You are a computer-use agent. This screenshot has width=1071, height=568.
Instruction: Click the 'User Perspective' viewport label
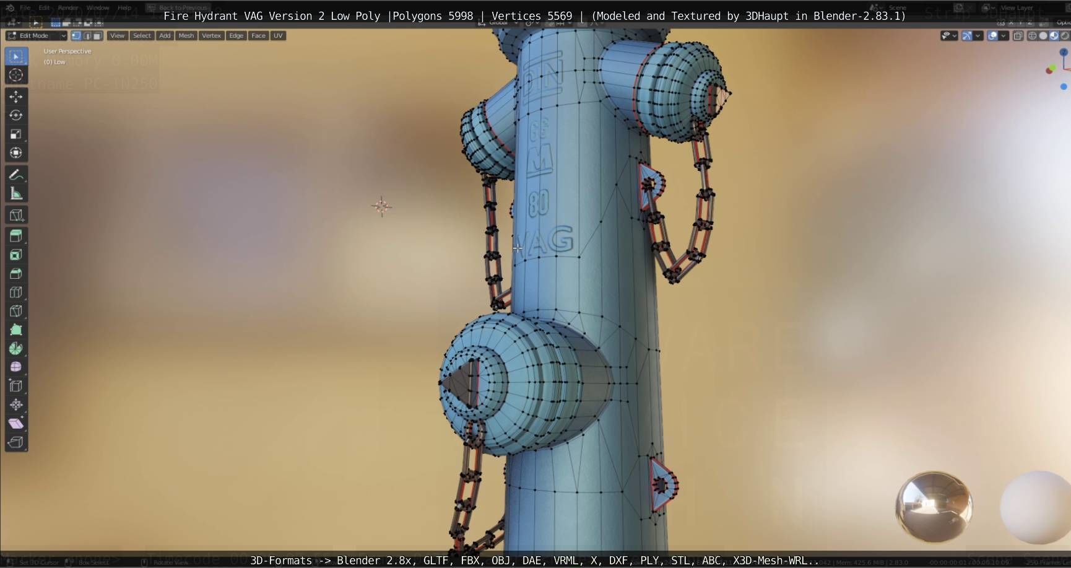click(67, 51)
